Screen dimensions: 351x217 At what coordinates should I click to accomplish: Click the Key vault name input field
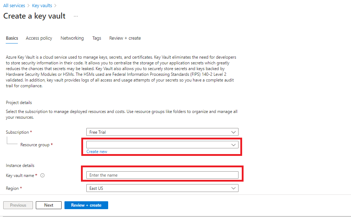pyautogui.click(x=161, y=175)
